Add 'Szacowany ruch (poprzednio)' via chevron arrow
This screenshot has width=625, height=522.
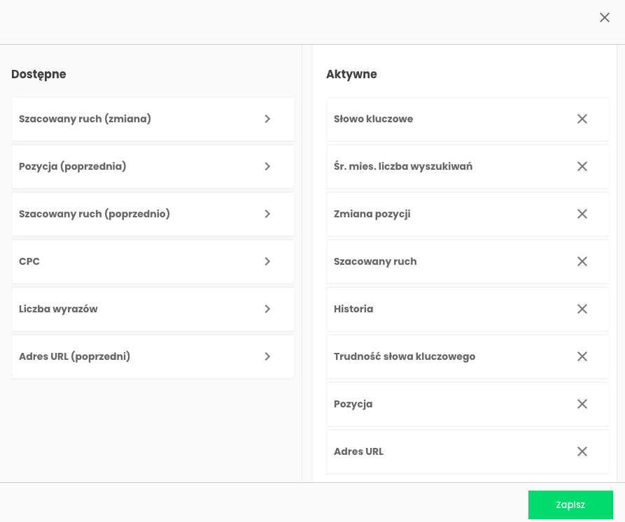click(x=267, y=214)
